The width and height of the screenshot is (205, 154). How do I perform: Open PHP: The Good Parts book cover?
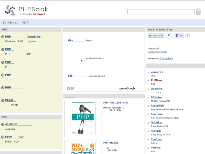pos(83,118)
